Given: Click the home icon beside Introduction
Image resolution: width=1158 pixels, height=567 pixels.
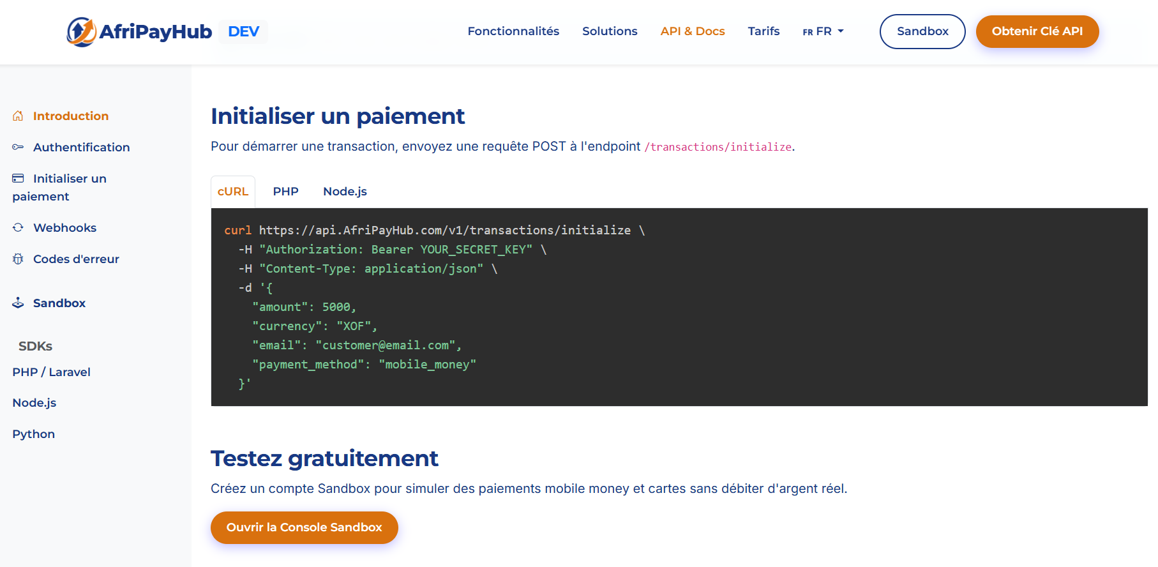Looking at the screenshot, I should [18, 116].
